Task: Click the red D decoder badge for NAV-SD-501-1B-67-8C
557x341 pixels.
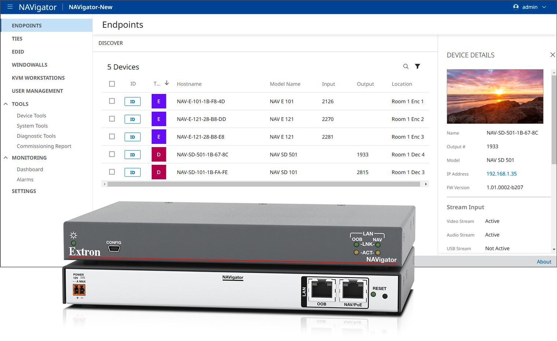Action: (x=159, y=154)
